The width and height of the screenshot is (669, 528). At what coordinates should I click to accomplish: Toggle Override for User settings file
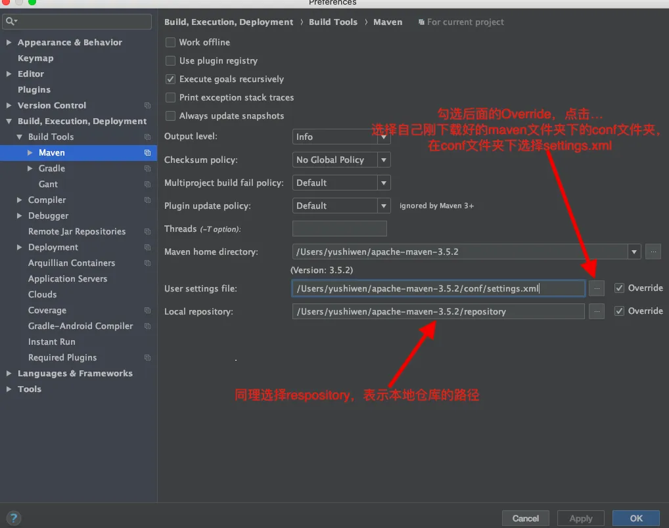[x=619, y=288]
